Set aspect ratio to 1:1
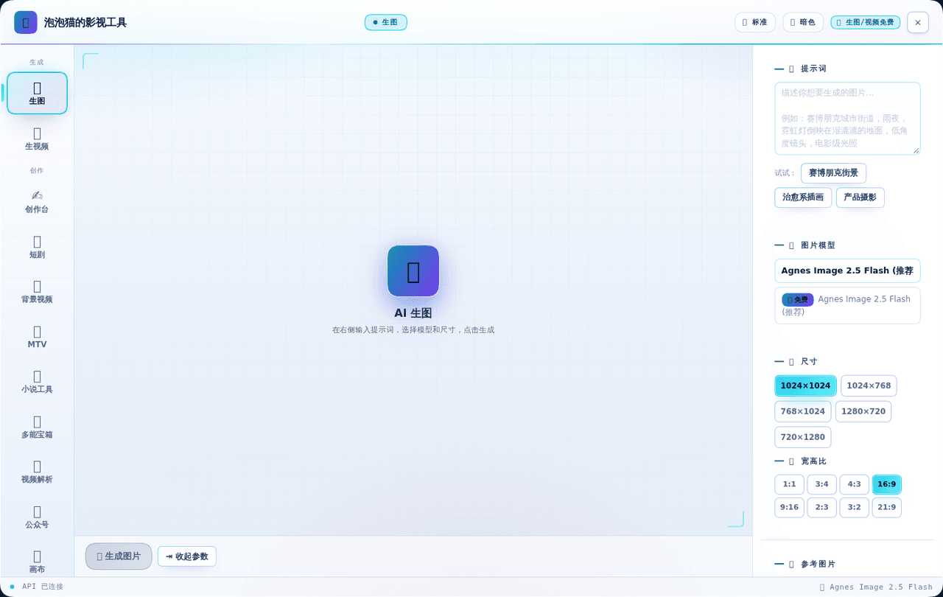 789,484
